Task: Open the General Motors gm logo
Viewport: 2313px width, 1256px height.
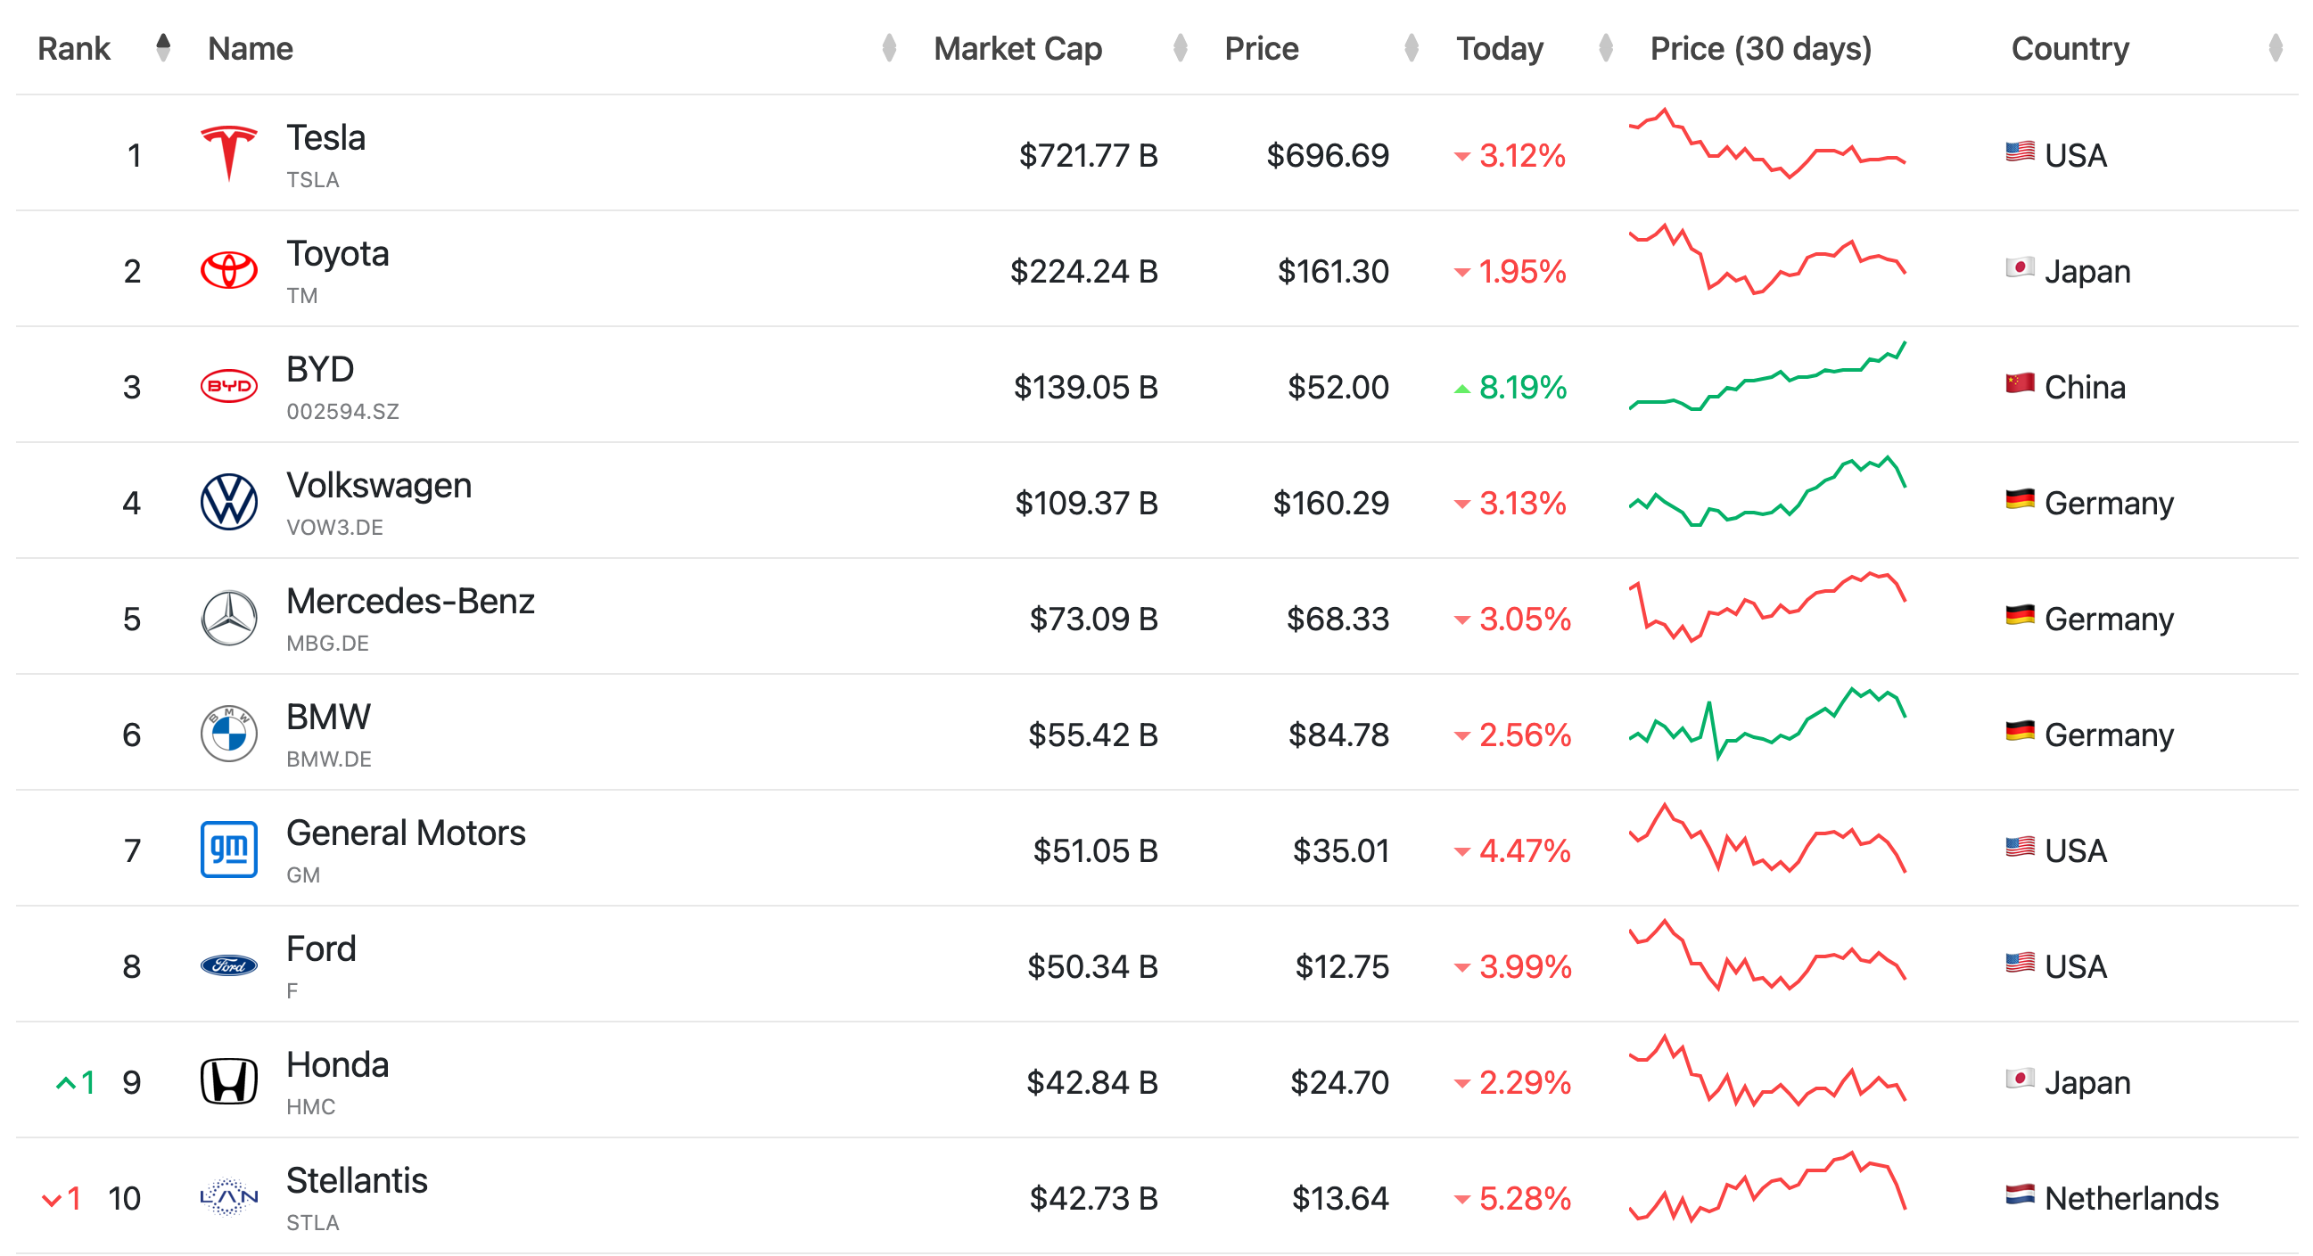Action: (x=229, y=850)
